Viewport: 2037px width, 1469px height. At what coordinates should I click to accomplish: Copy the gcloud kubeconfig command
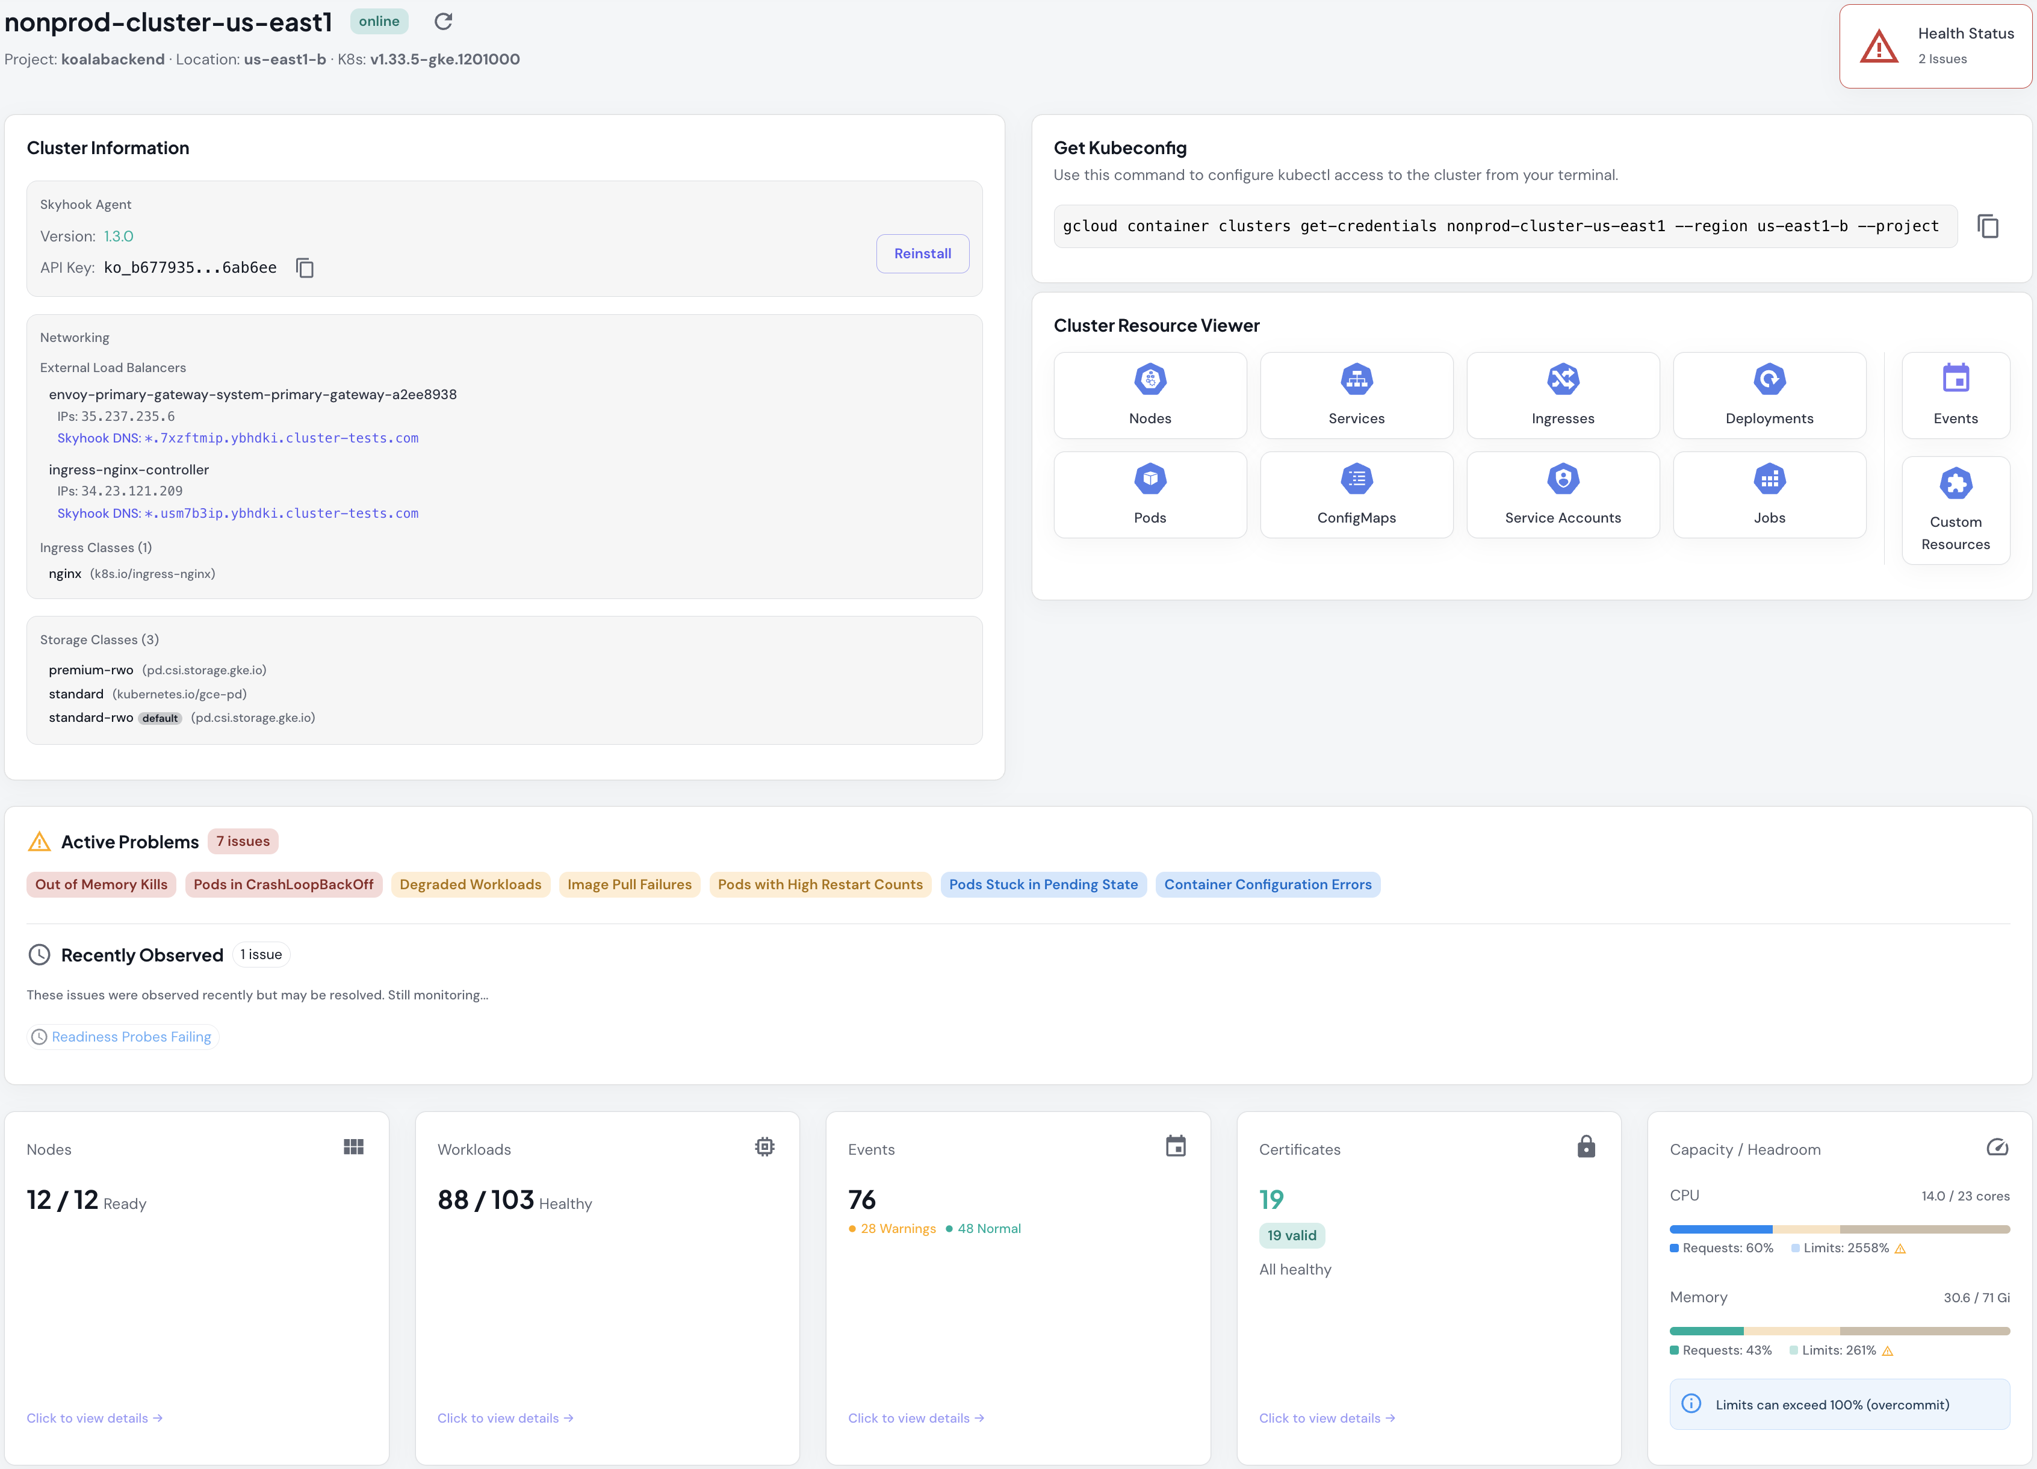(1988, 226)
